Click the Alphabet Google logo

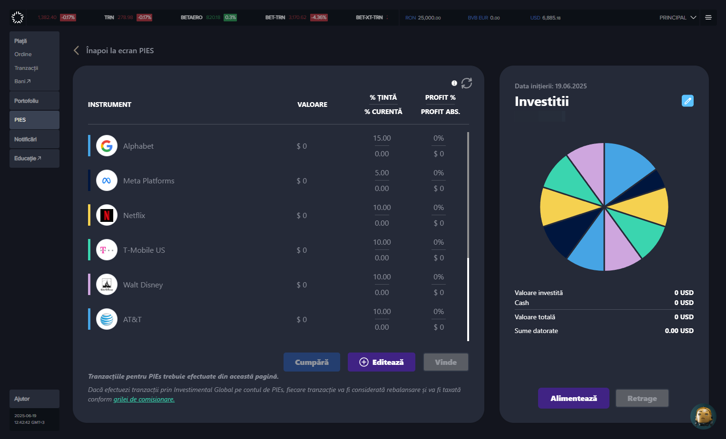[107, 146]
